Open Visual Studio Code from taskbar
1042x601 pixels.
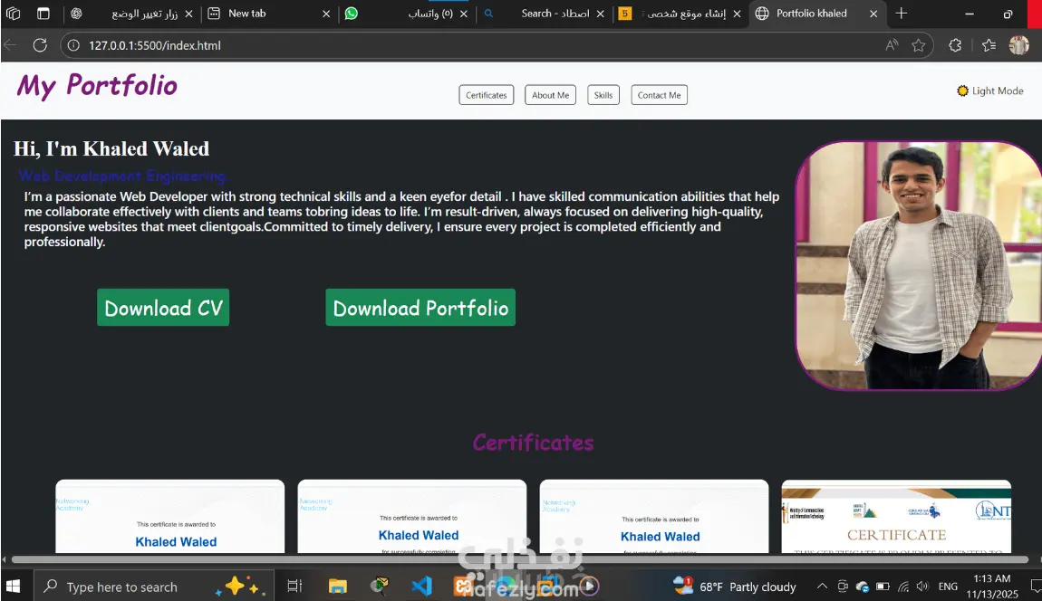421,587
